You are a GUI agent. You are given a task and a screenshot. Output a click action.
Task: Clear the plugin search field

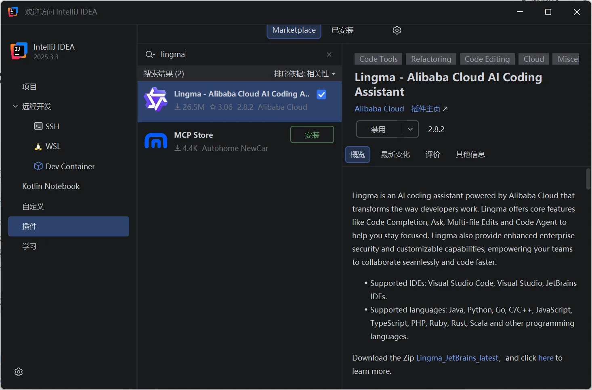329,55
